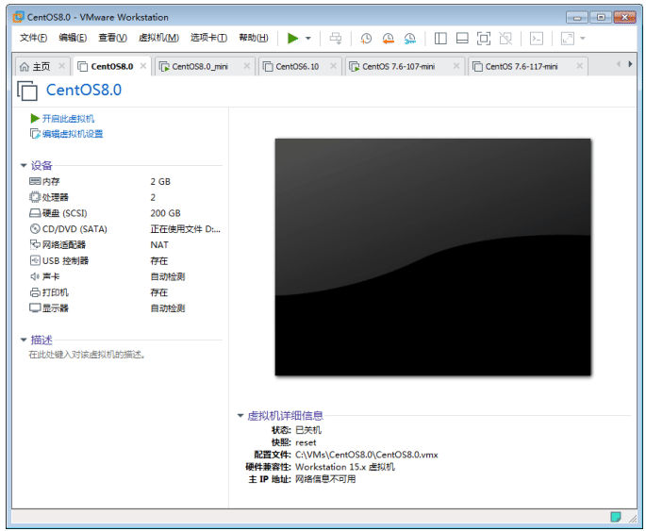Click the NAT network value
The image size is (646, 531).
pos(159,244)
